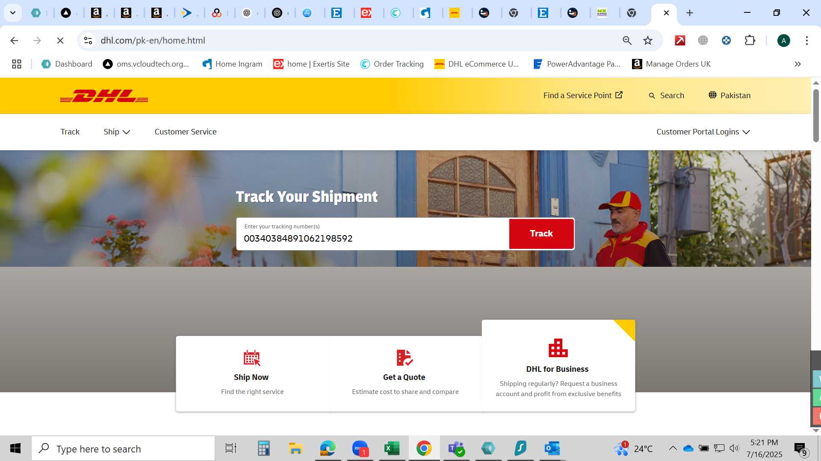The image size is (821, 461).
Task: Click the red arrow extension icon in toolbar
Action: coord(680,41)
